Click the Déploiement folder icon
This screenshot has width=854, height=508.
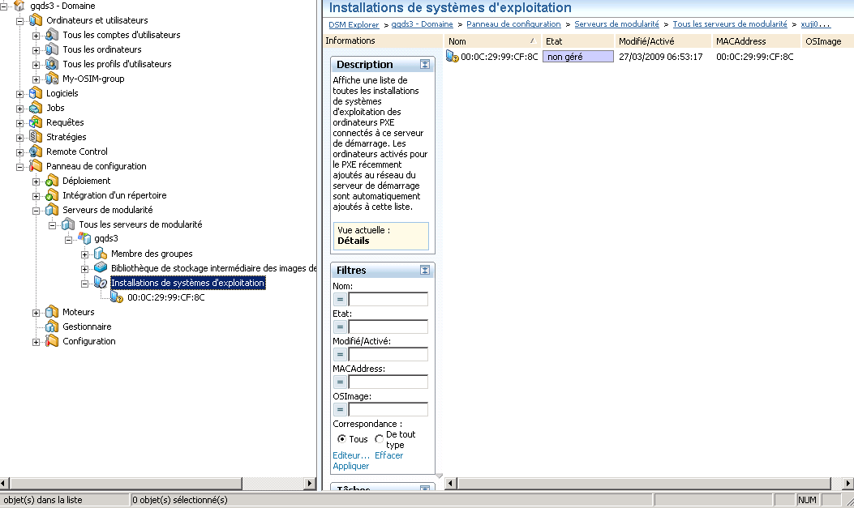click(x=52, y=181)
